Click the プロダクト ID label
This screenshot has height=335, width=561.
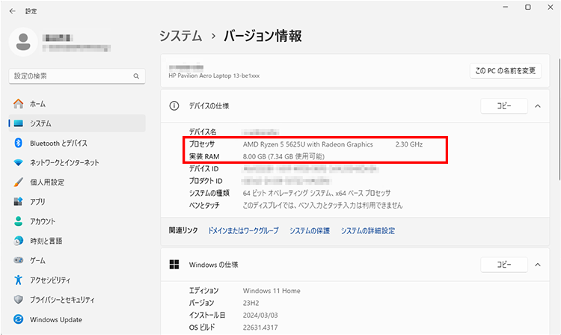tap(206, 181)
